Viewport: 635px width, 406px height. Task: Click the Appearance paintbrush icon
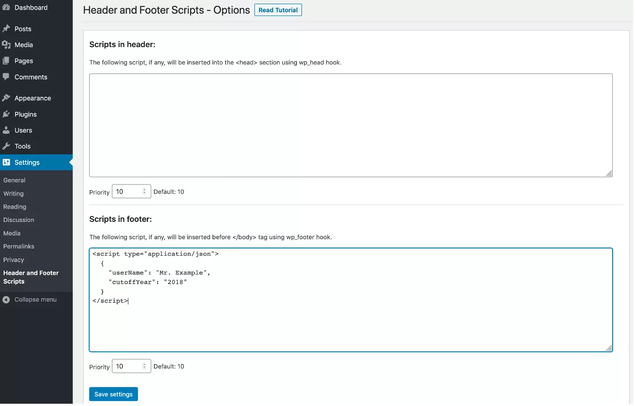(6, 98)
